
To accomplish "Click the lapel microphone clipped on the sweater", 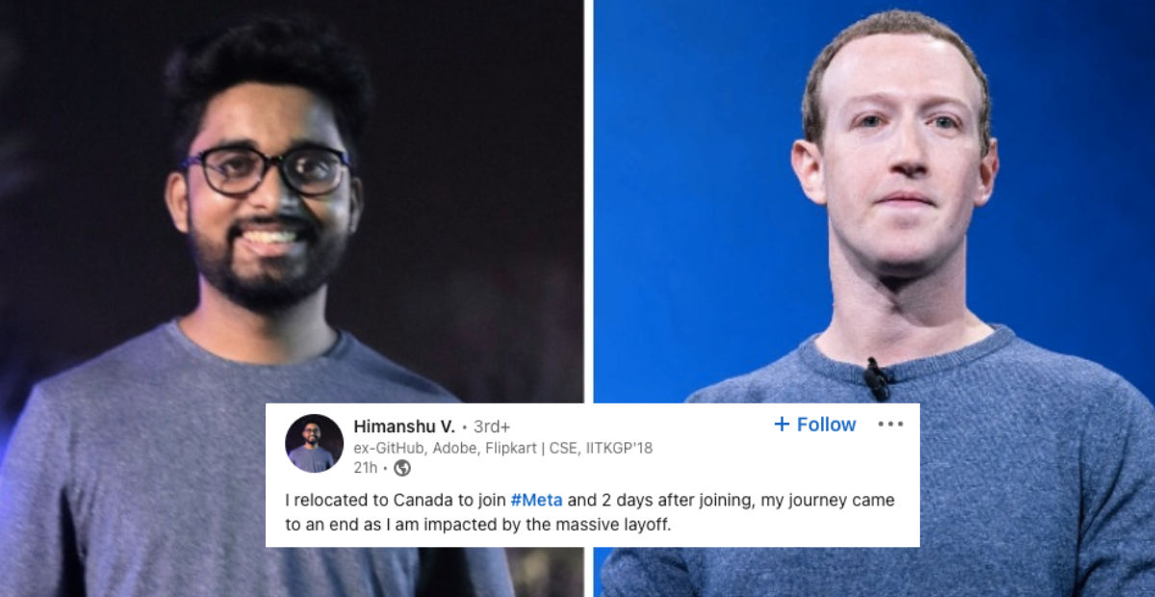I will [x=876, y=378].
